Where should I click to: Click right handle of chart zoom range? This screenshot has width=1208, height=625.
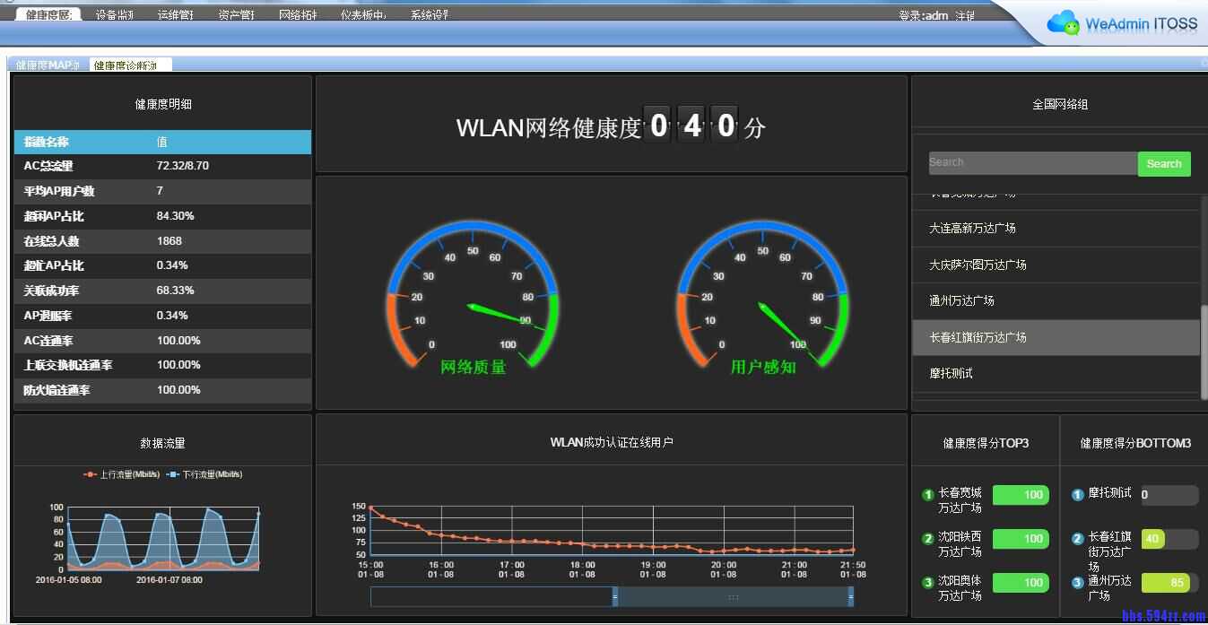point(850,596)
